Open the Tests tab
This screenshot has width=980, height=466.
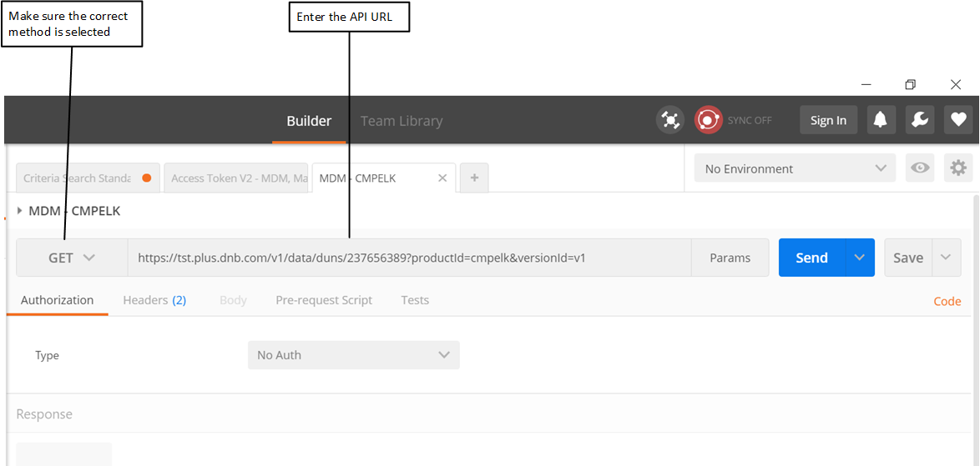(x=415, y=300)
